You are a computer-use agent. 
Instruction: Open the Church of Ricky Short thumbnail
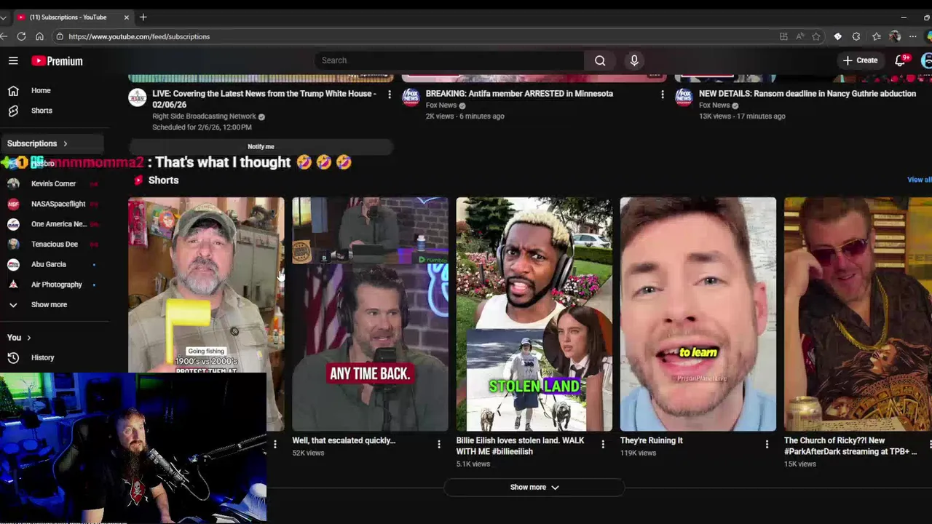pos(858,314)
